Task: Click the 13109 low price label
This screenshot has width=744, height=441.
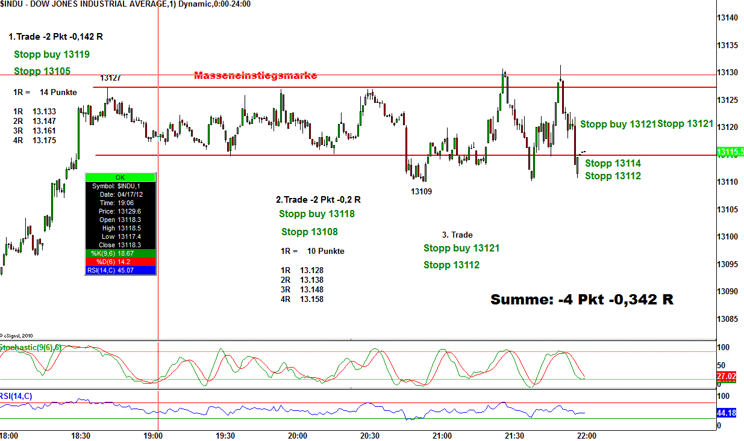Action: (x=421, y=191)
